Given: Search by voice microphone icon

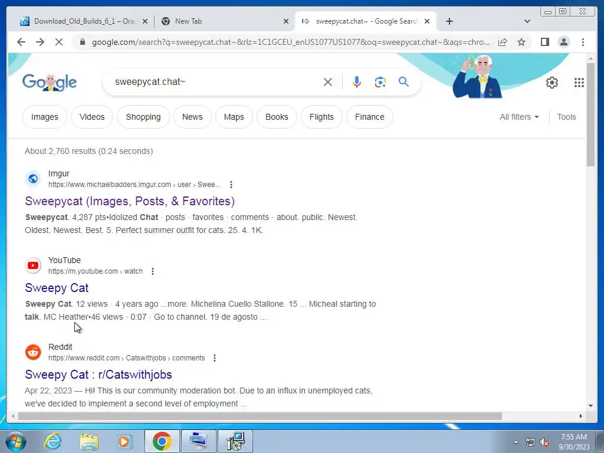Looking at the screenshot, I should [x=357, y=81].
